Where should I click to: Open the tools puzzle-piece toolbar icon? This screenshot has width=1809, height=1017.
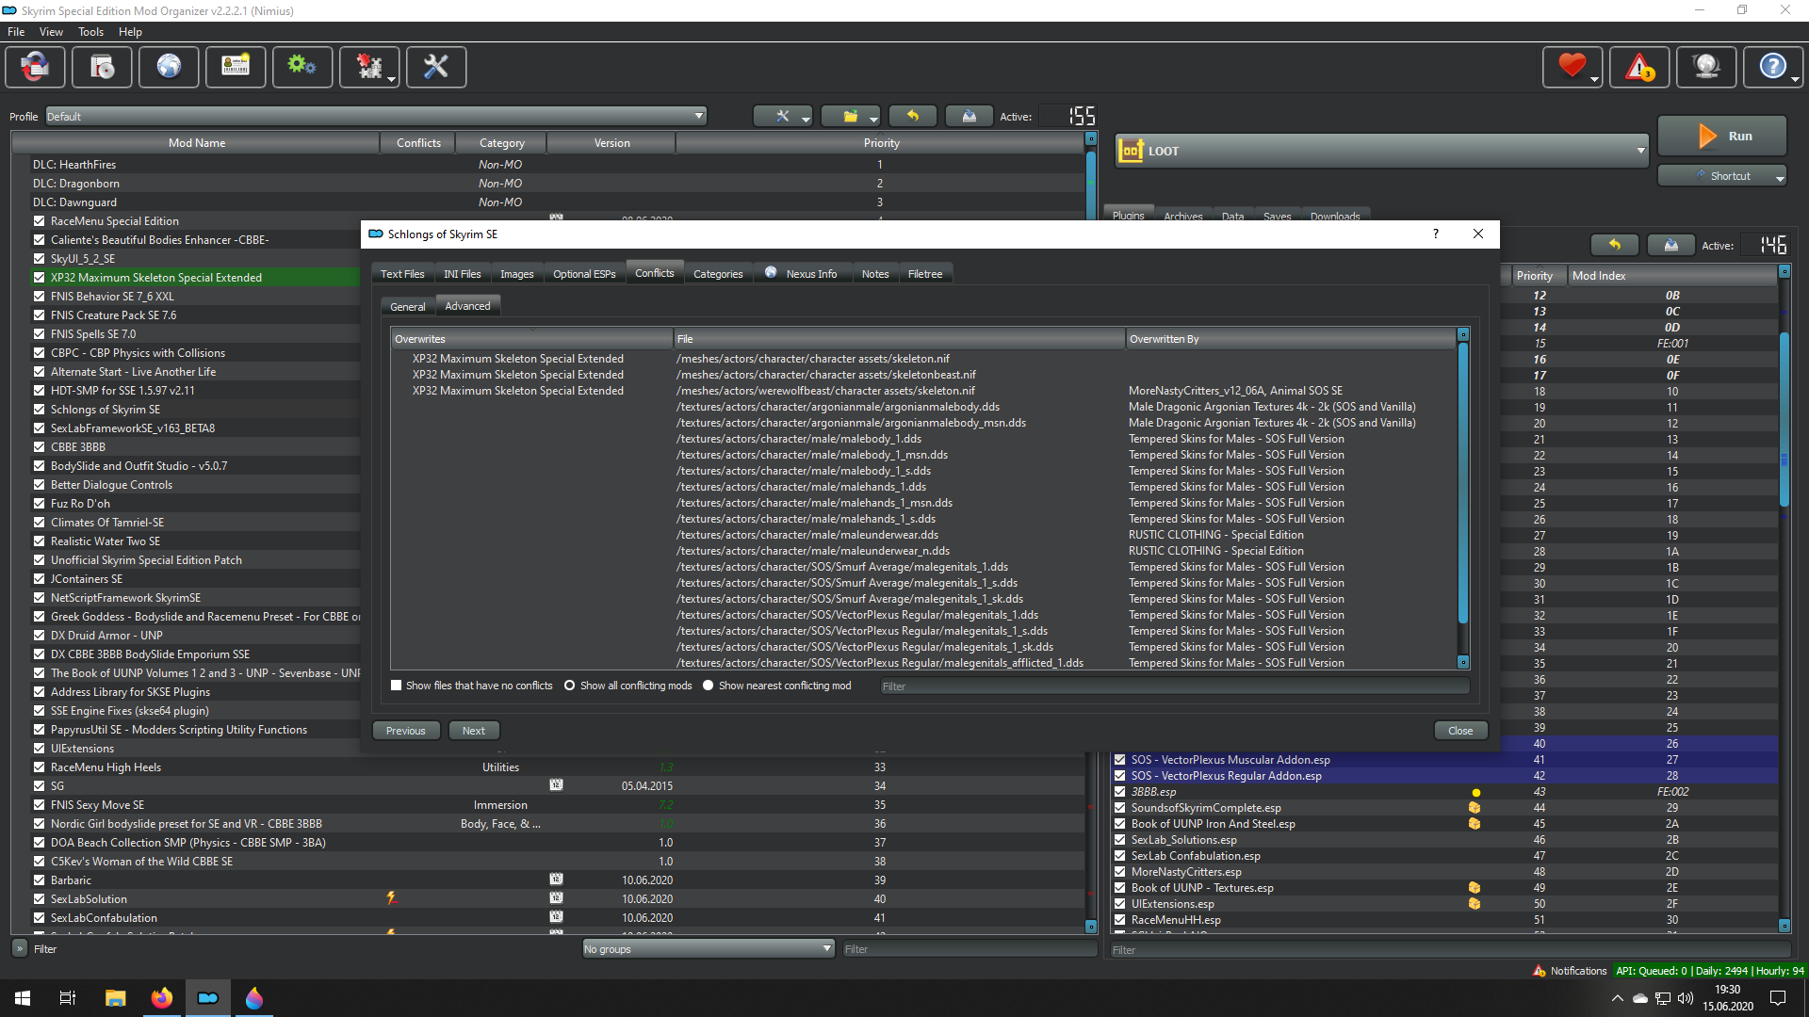click(368, 67)
